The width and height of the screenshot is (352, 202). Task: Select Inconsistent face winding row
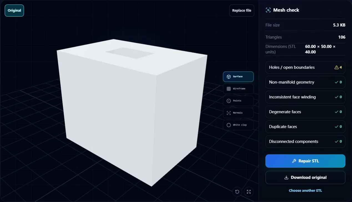click(305, 97)
